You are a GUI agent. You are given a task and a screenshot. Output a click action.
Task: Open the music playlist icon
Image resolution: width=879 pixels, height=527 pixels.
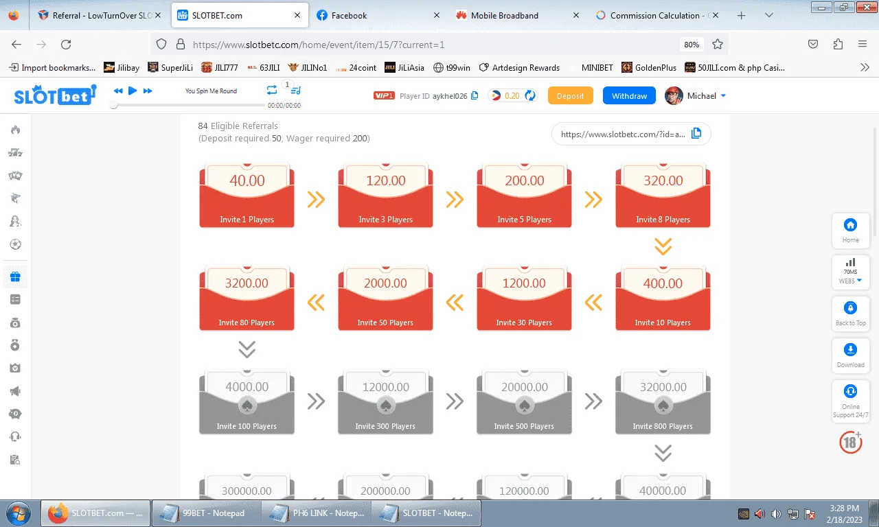click(295, 91)
